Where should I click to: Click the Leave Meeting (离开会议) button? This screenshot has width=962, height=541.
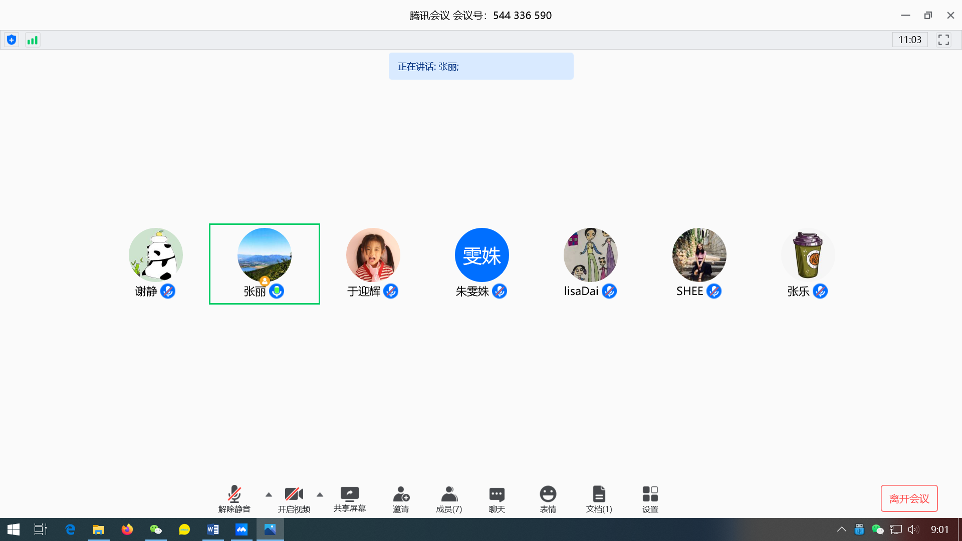tap(909, 498)
